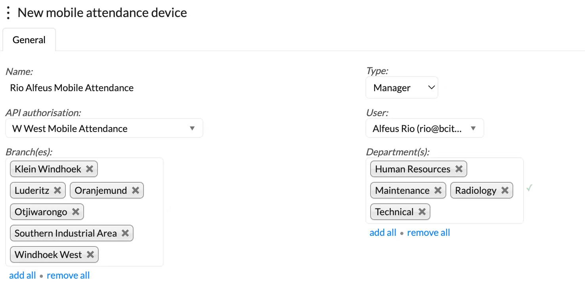Screen dimensions: 585x302
Task: Click 'add all' under Branch(es)
Action: pos(23,275)
